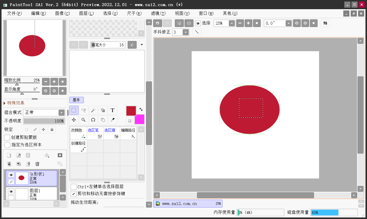Select the lasso selection tool
The image size is (367, 219).
84,110
